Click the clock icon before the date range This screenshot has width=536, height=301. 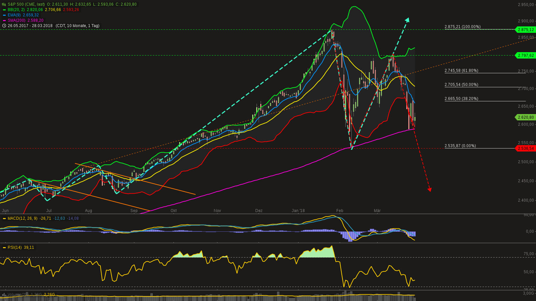[x=4, y=26]
